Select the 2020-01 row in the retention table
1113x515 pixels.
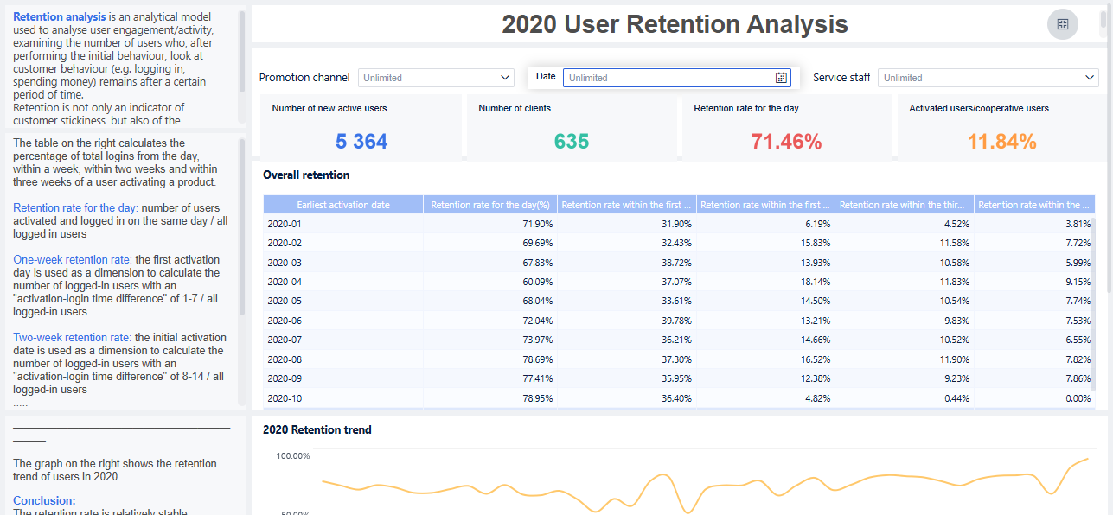pos(285,224)
